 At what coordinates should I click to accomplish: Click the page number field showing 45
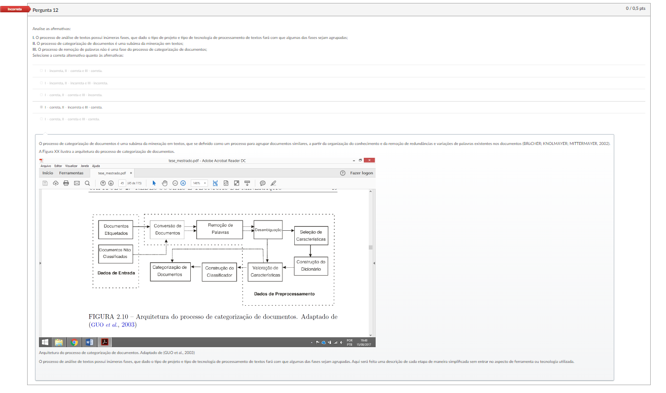pos(121,183)
